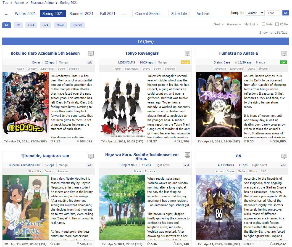Open the Telecom Animation Film studio link

click(24, 165)
